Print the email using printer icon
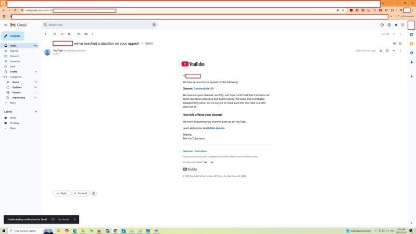The image size is (416, 234). 394,43
